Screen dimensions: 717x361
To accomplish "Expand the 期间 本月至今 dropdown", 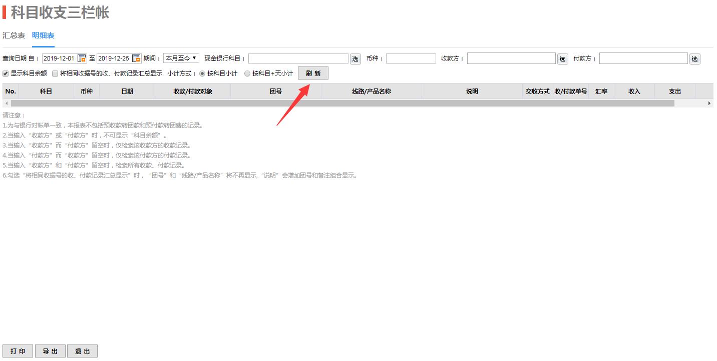I will click(x=181, y=58).
